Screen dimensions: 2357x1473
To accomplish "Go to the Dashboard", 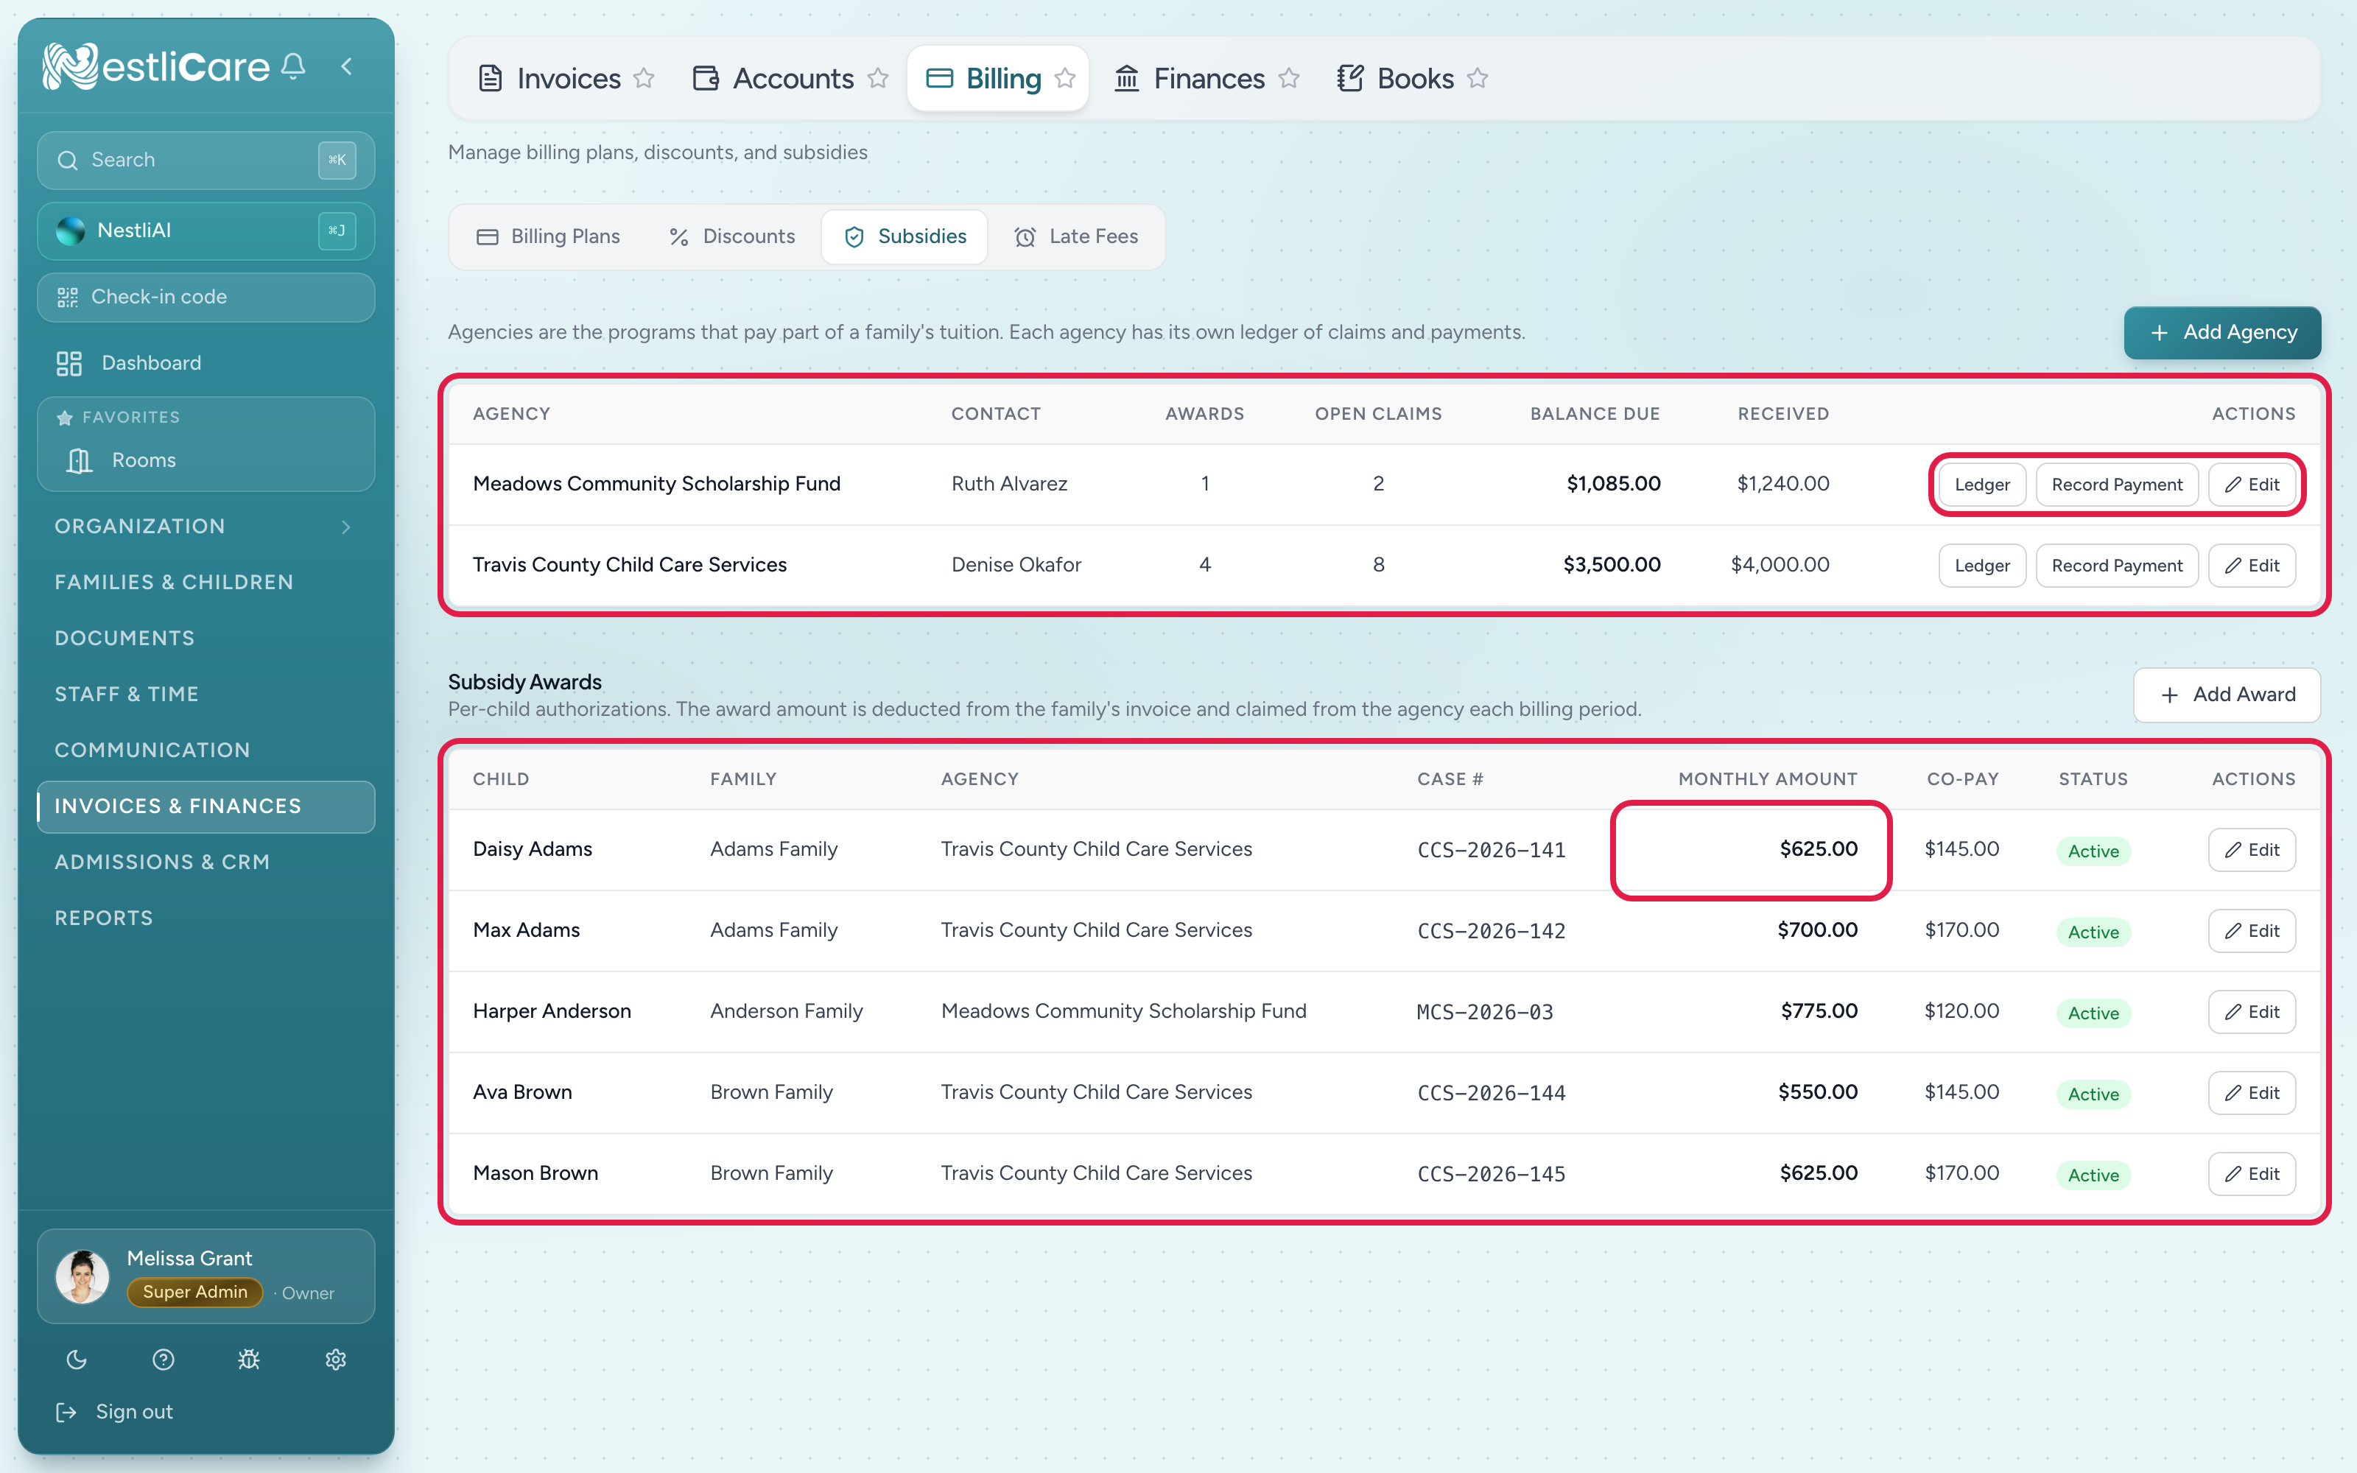I will coord(206,363).
